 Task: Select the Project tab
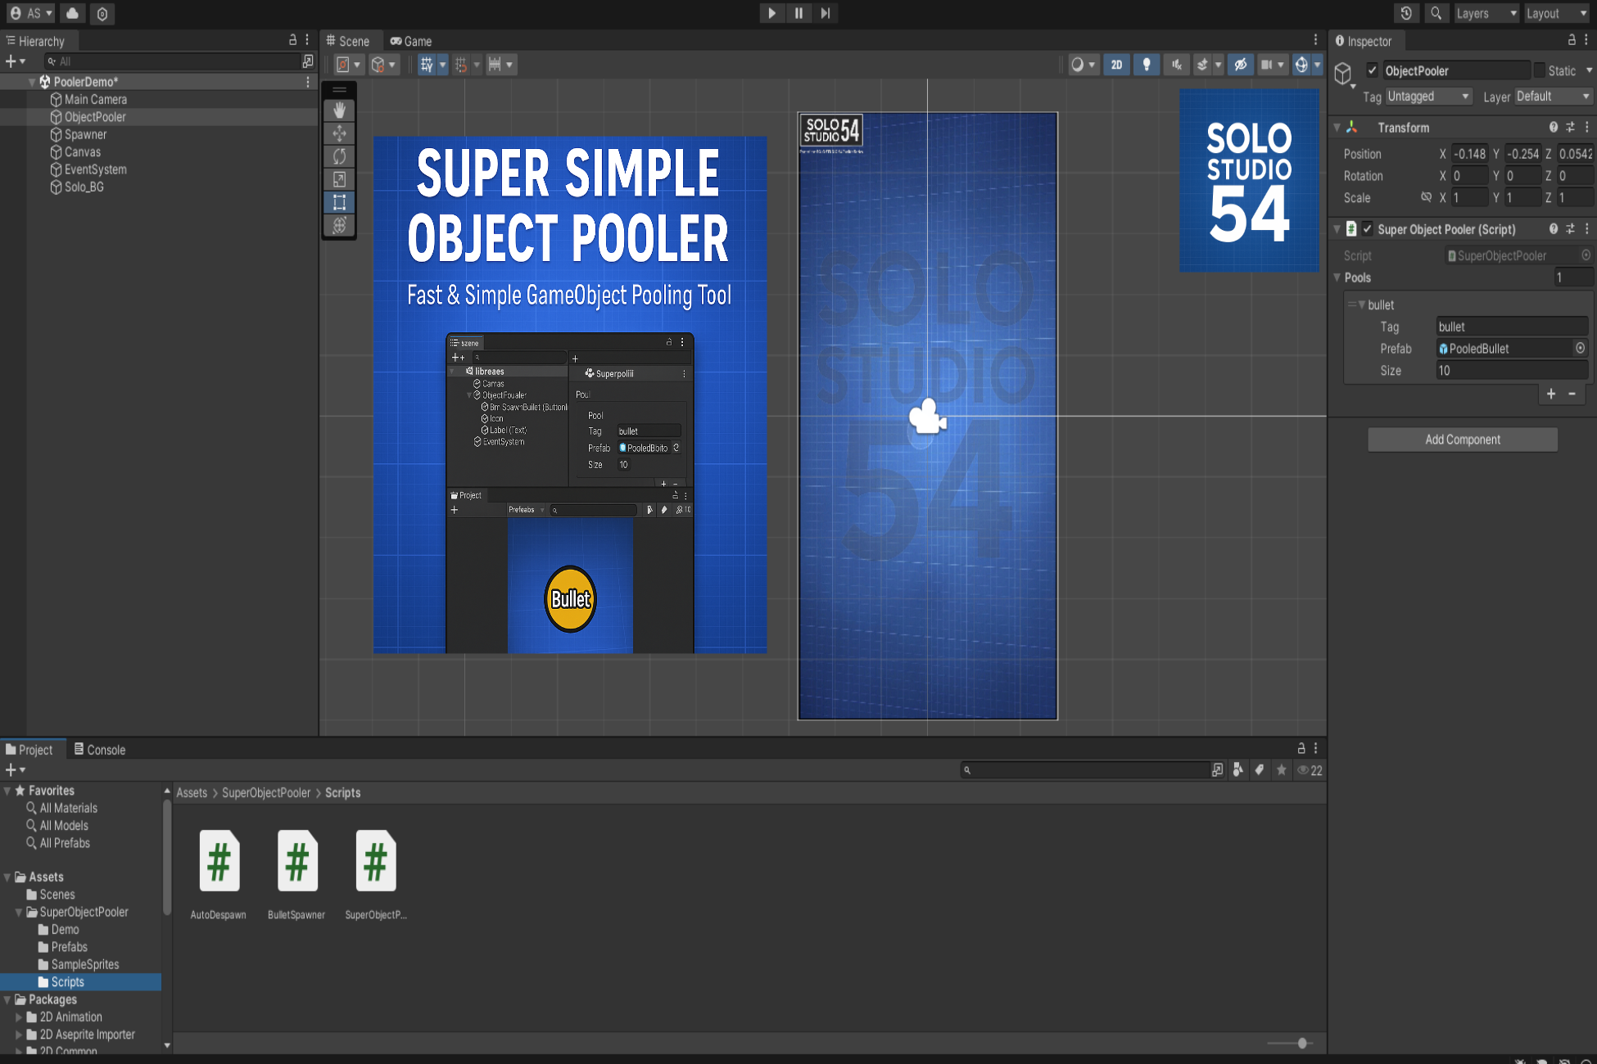(x=29, y=750)
